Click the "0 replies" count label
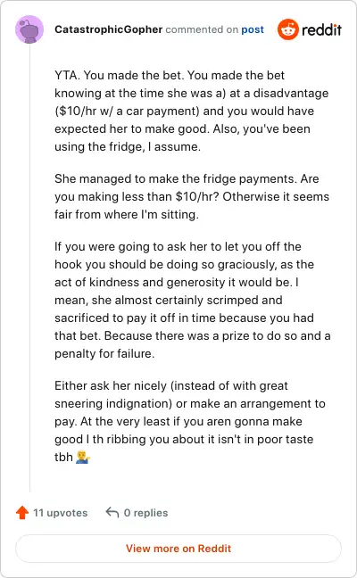The height and width of the screenshot is (578, 357). tap(146, 513)
